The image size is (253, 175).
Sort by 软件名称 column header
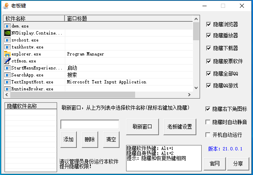tap(34, 18)
